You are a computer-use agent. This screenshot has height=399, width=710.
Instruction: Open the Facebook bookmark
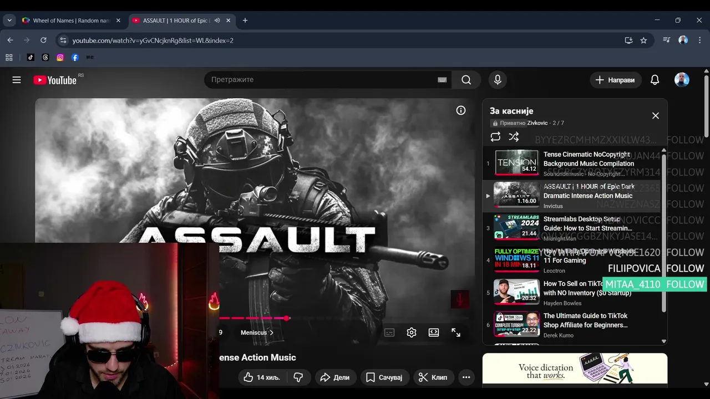75,57
